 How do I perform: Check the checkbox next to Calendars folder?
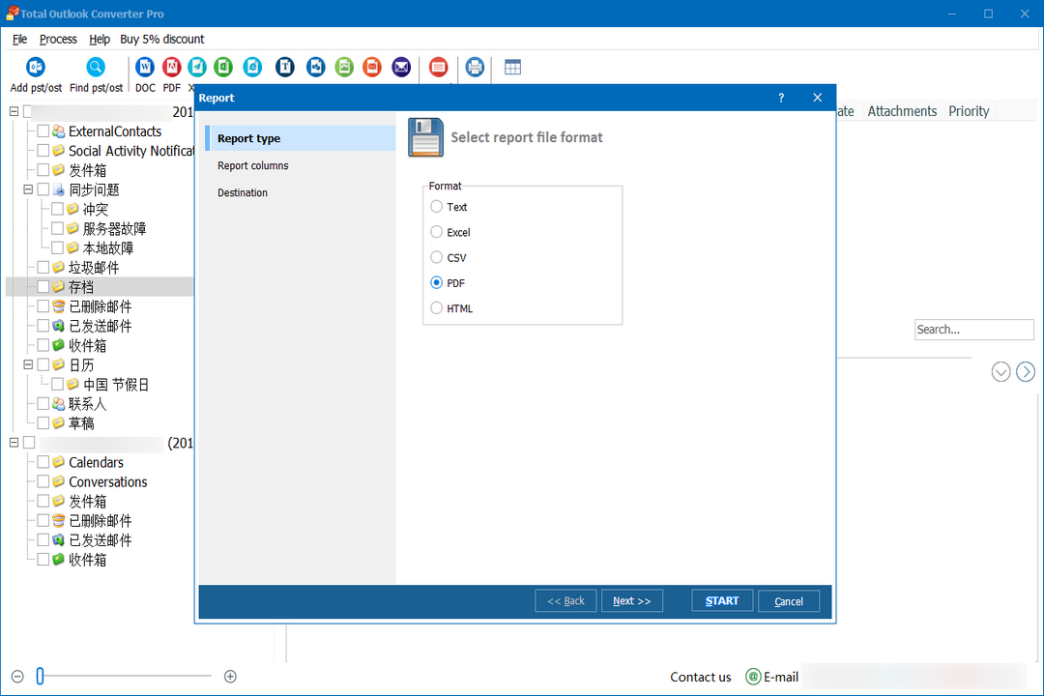click(43, 462)
